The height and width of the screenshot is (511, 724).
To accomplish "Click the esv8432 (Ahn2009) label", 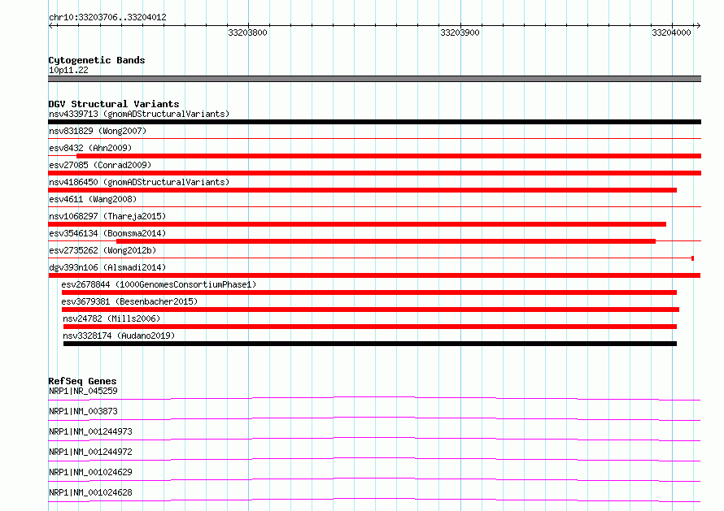I will [90, 148].
